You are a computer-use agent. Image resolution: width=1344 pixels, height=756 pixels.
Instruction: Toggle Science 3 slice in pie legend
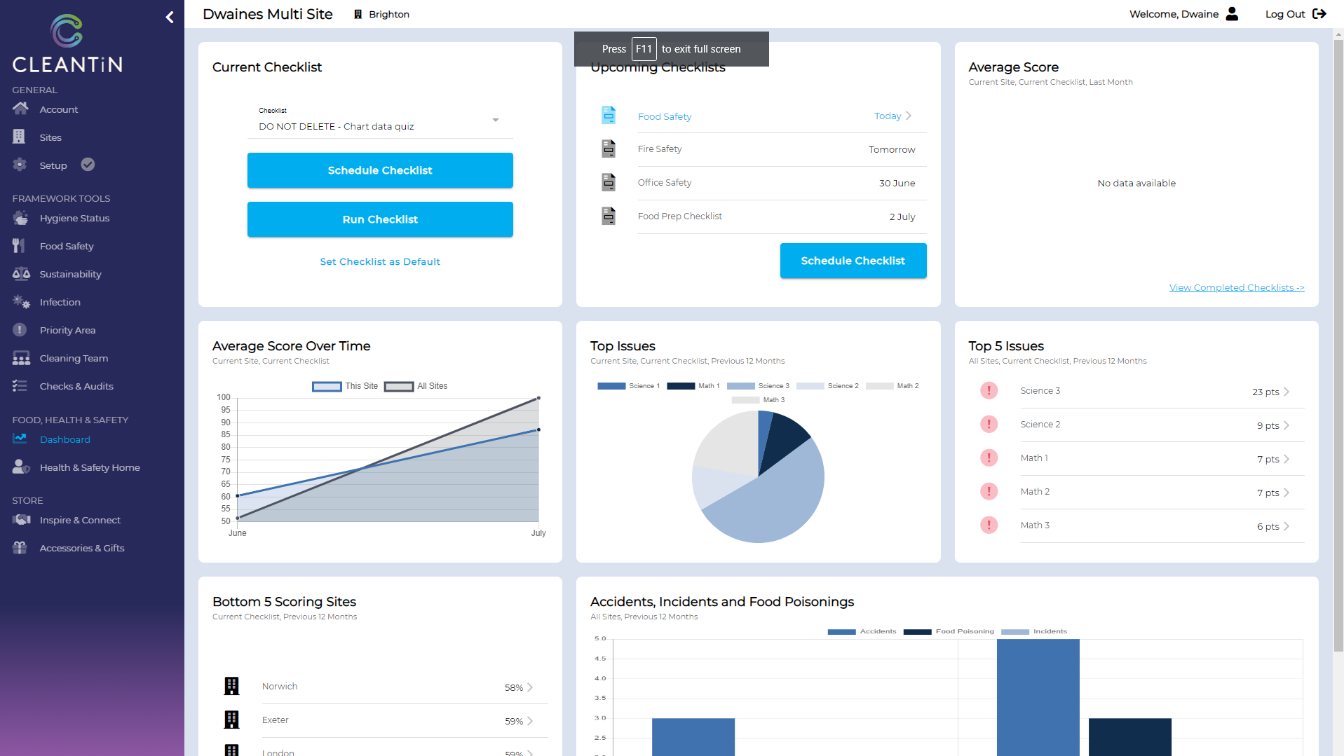point(758,386)
